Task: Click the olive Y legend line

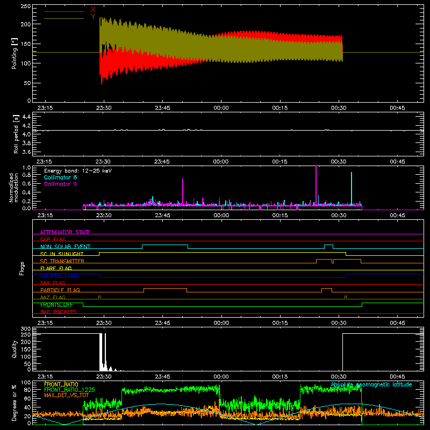Action: (x=64, y=18)
